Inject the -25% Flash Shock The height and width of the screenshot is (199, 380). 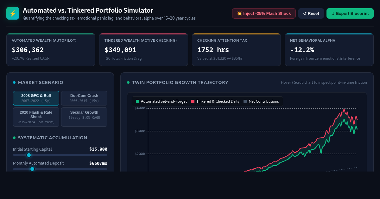(x=264, y=13)
